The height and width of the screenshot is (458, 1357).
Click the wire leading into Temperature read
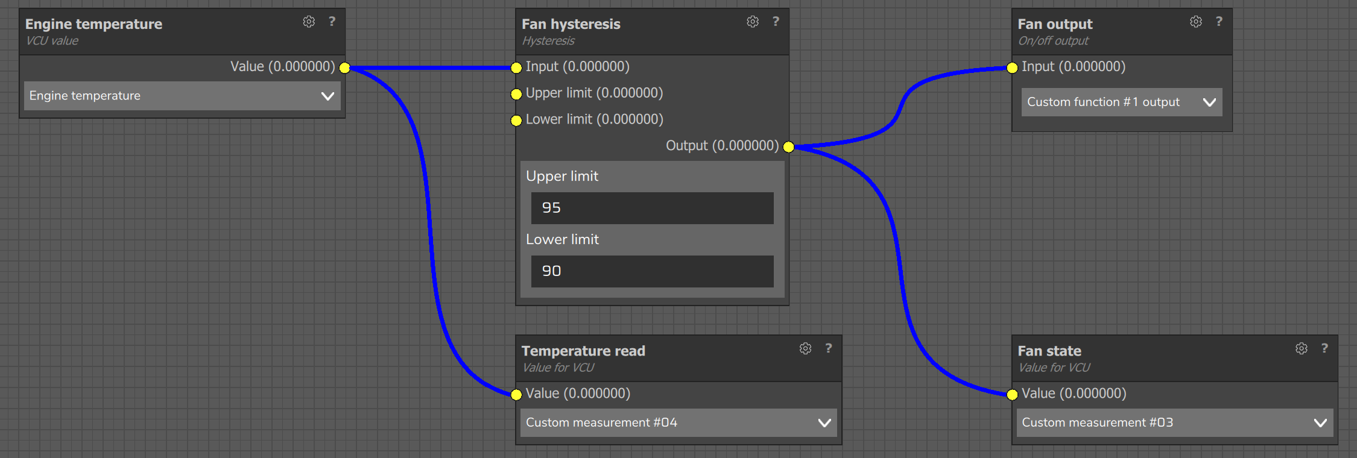point(430,232)
